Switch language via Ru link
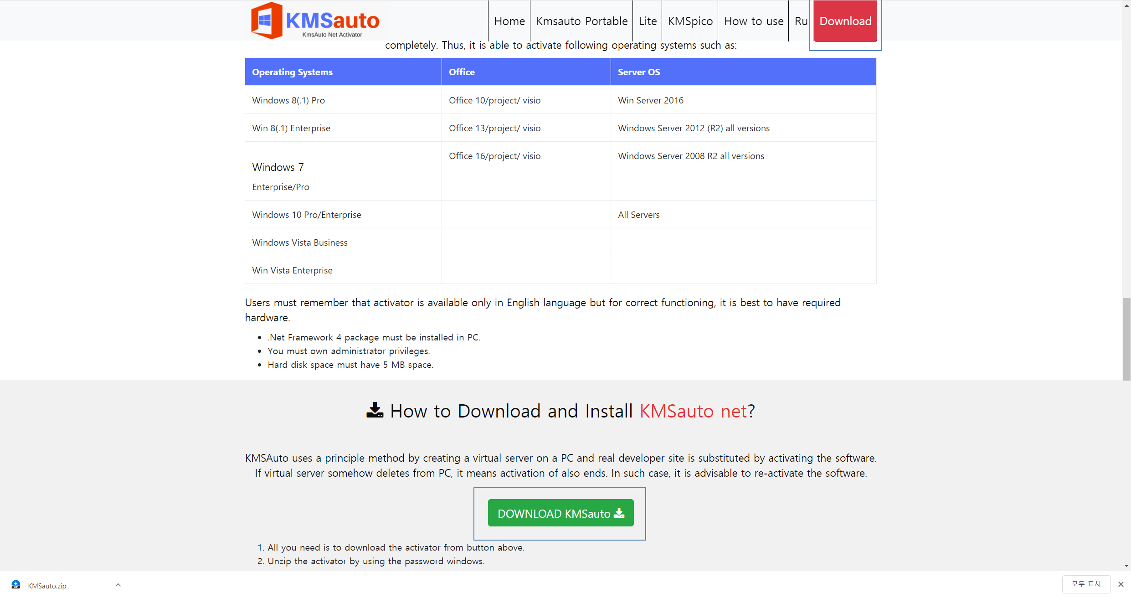This screenshot has height=598, width=1131. 801,21
